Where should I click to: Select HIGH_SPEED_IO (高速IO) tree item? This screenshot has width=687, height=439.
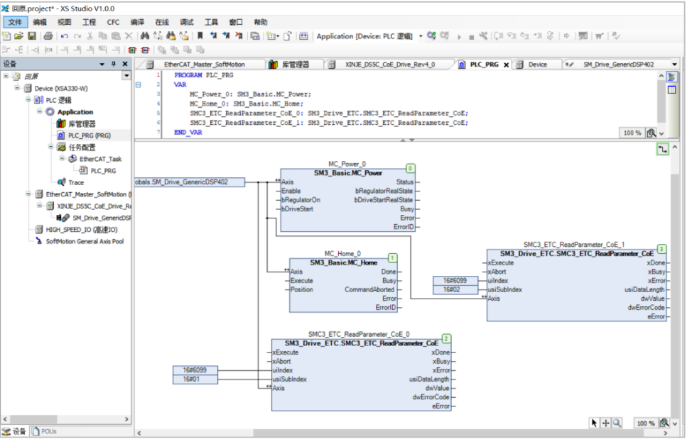(82, 230)
